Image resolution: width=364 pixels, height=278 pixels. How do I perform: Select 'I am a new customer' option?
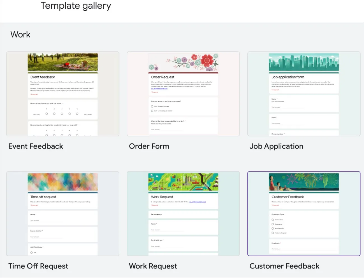152,106
